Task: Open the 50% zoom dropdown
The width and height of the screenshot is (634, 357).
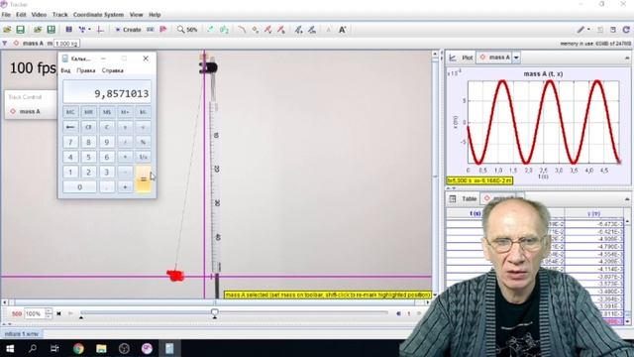Action: [187, 30]
